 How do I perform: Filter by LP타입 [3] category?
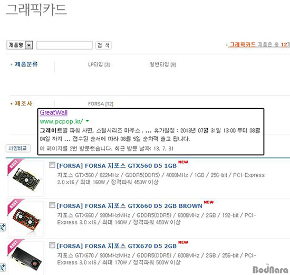tap(99, 64)
